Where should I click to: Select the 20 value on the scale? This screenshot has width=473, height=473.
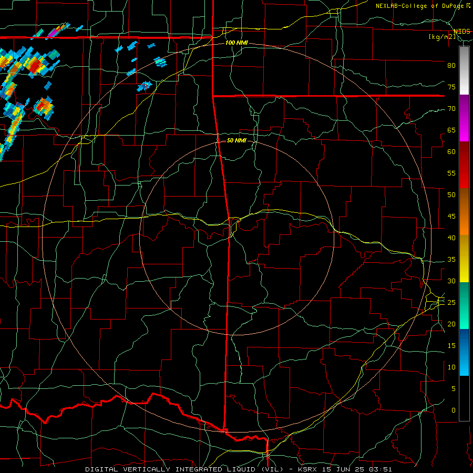[451, 324]
